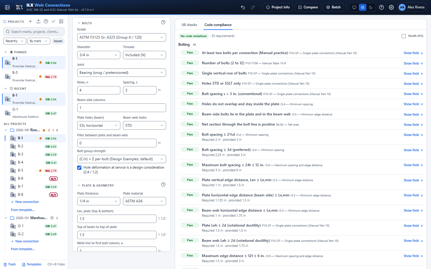Click pinned star on B-5 pinned item
This screenshot has height=269, width=431.
[x=40, y=77]
